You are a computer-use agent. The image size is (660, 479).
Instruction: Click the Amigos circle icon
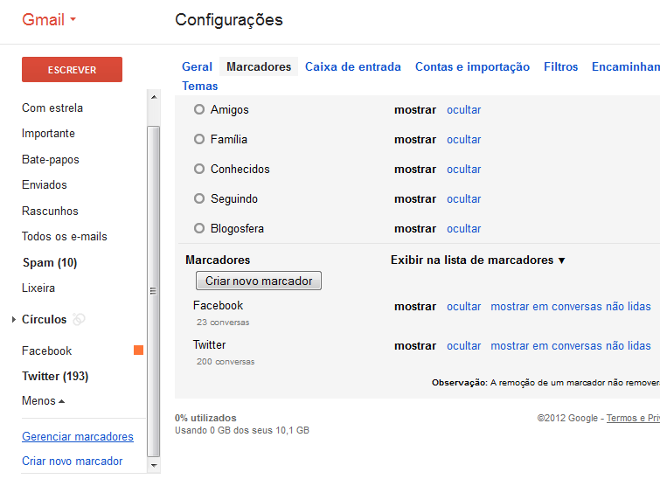[199, 109]
